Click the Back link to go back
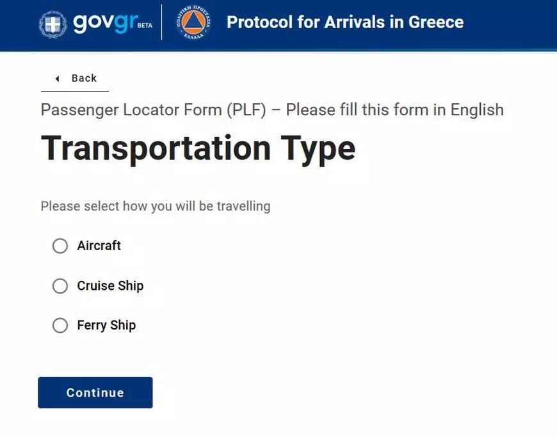Image resolution: width=557 pixels, height=437 pixels. pos(84,78)
